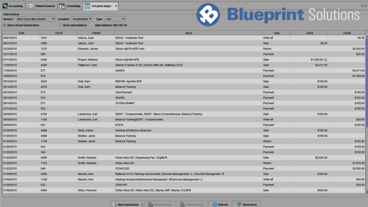
Task: Click warning icon in Rogers, Melanie row
Action: tap(325, 60)
